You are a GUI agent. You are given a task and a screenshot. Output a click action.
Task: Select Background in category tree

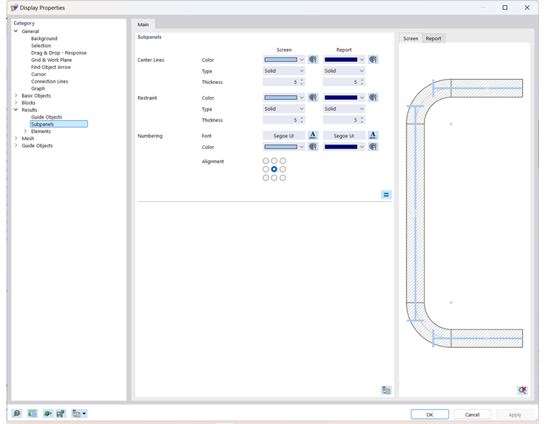coord(45,38)
